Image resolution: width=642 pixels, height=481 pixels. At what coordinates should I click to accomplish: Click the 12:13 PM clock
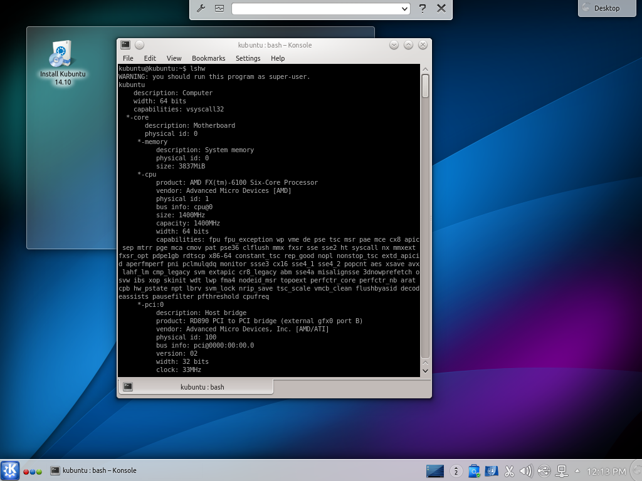[x=606, y=472]
